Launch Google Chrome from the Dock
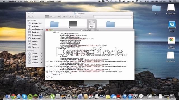 click(13, 96)
